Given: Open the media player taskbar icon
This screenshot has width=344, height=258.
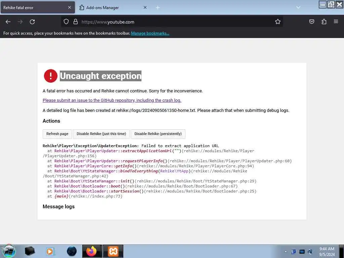Looking at the screenshot, I should [50, 251].
